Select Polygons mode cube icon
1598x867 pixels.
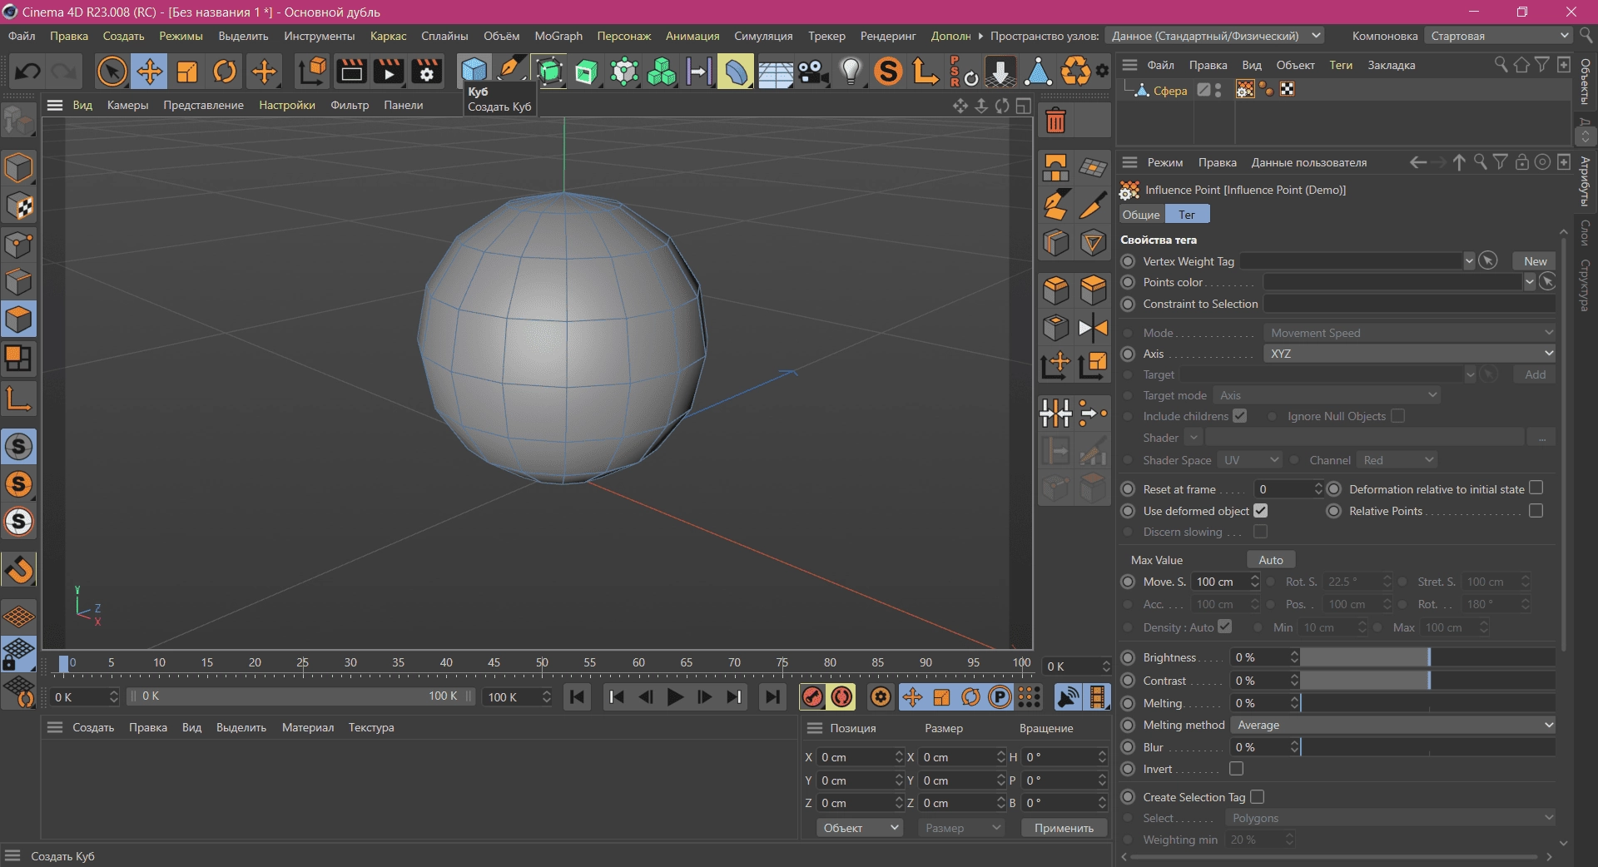[x=18, y=320]
